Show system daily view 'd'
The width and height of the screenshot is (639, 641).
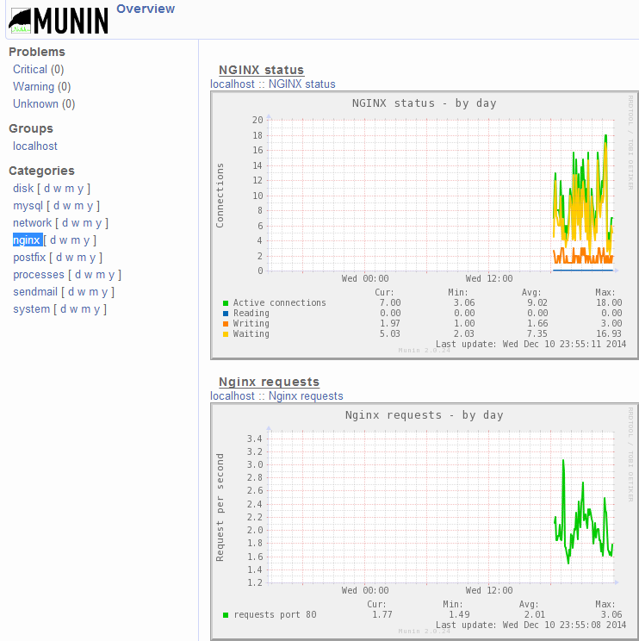click(64, 308)
